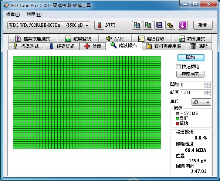The height and width of the screenshot is (181, 220).
Task: Click the 開始 start scan button
Action: (x=191, y=57)
